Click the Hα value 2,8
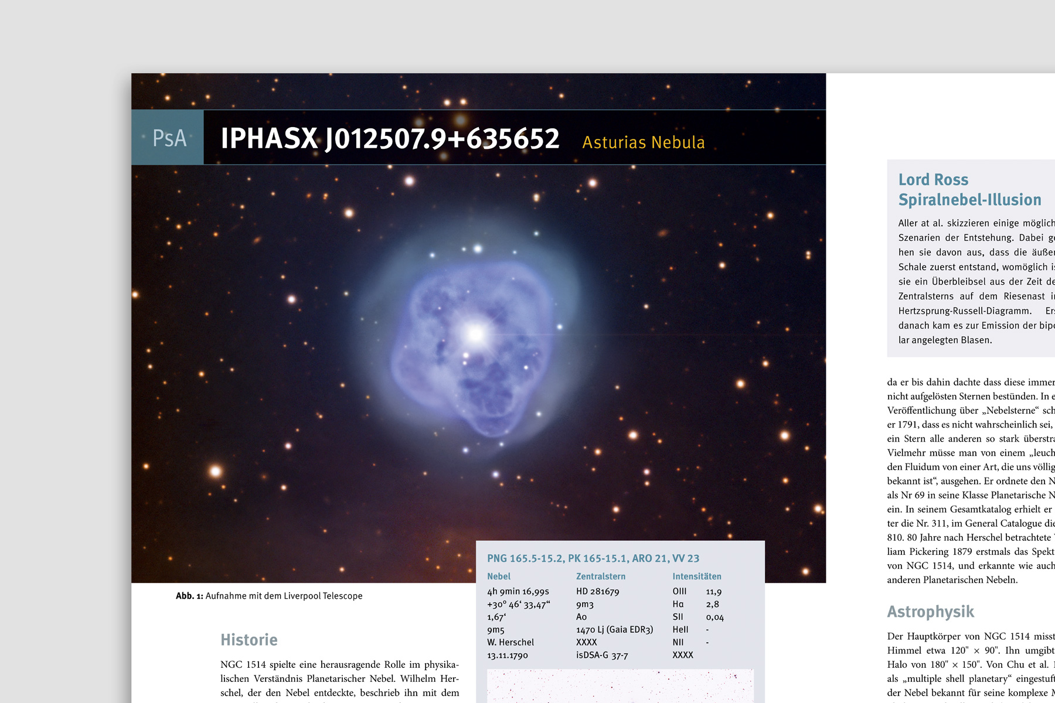The width and height of the screenshot is (1055, 703). point(712,605)
